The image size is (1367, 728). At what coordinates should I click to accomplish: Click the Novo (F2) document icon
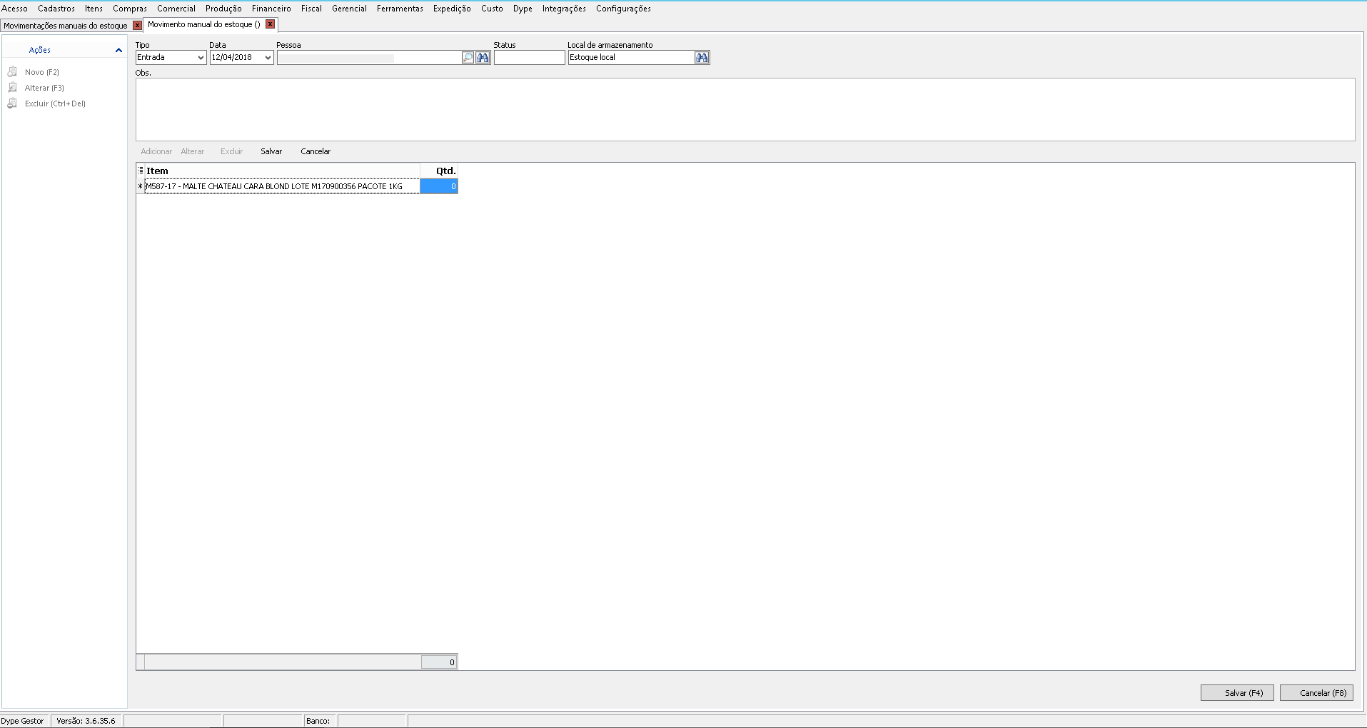pos(12,71)
